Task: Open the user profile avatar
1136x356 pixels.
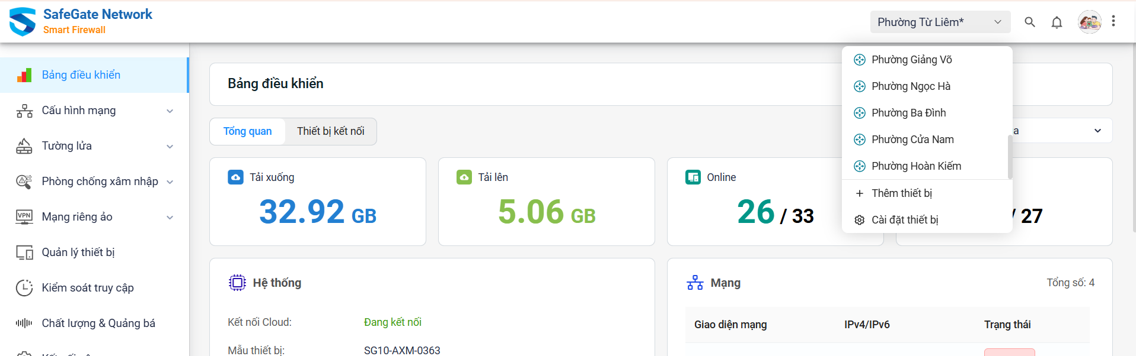Action: [x=1089, y=22]
